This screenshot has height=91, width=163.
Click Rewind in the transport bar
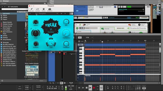pos(79,88)
